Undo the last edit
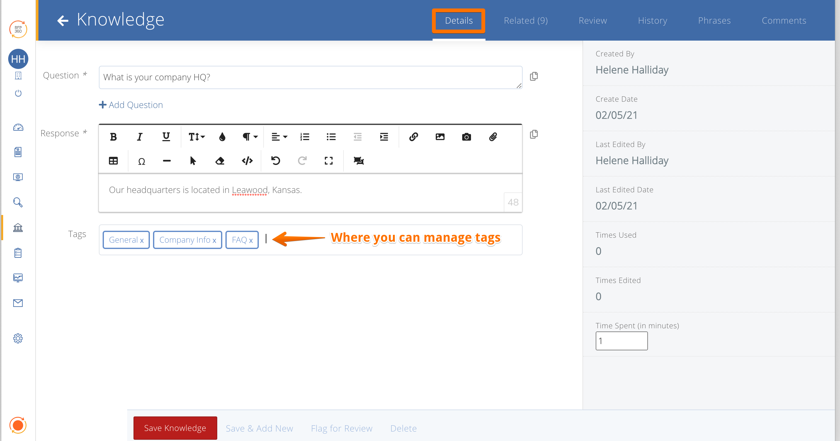Viewport: 840px width, 441px height. 275,161
